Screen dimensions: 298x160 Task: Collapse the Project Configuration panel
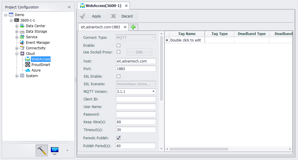(69, 7)
